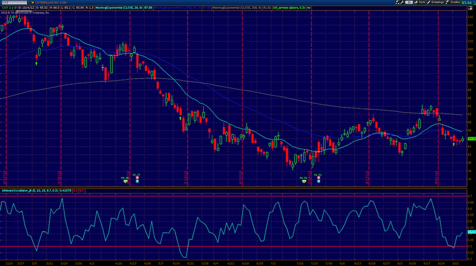Click the July dividend icon labeled $0.52
Viewport: 476px width, 266px height.
point(304,181)
